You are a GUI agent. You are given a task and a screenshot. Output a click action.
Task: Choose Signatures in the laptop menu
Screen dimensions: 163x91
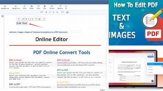150,67
